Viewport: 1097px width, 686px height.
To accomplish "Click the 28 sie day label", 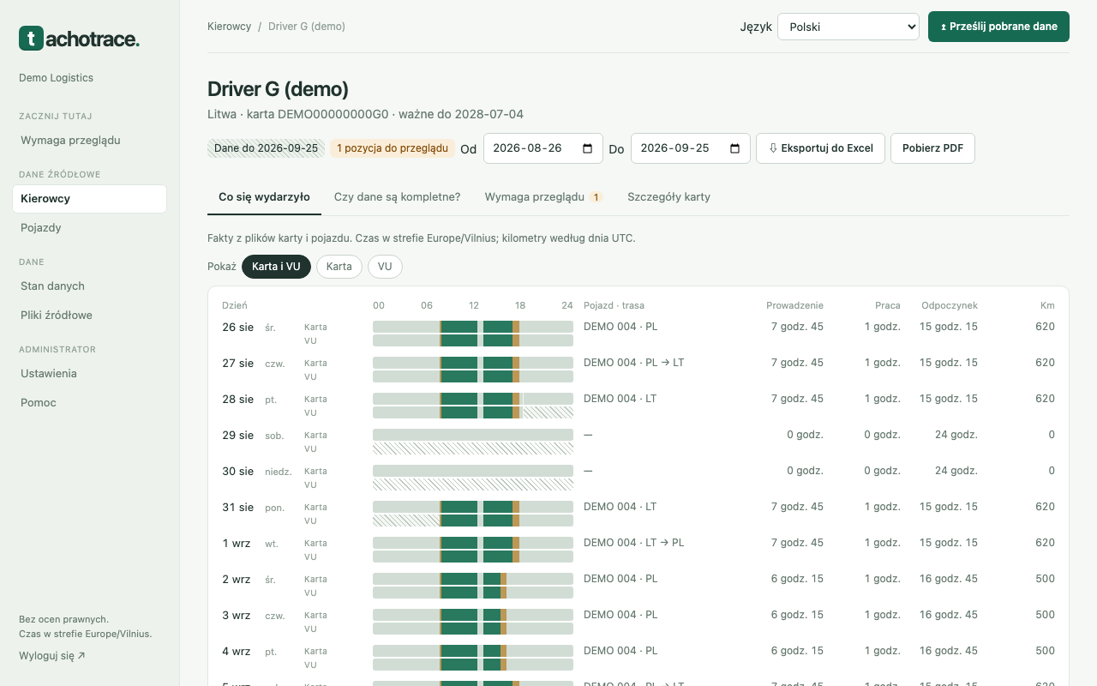I will pyautogui.click(x=238, y=399).
